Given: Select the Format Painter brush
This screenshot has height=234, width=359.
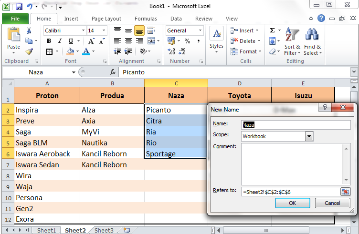Looking at the screenshot, I should click(x=29, y=51).
